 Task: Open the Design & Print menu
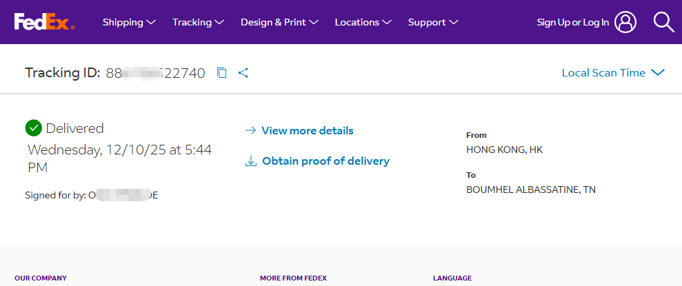(279, 22)
